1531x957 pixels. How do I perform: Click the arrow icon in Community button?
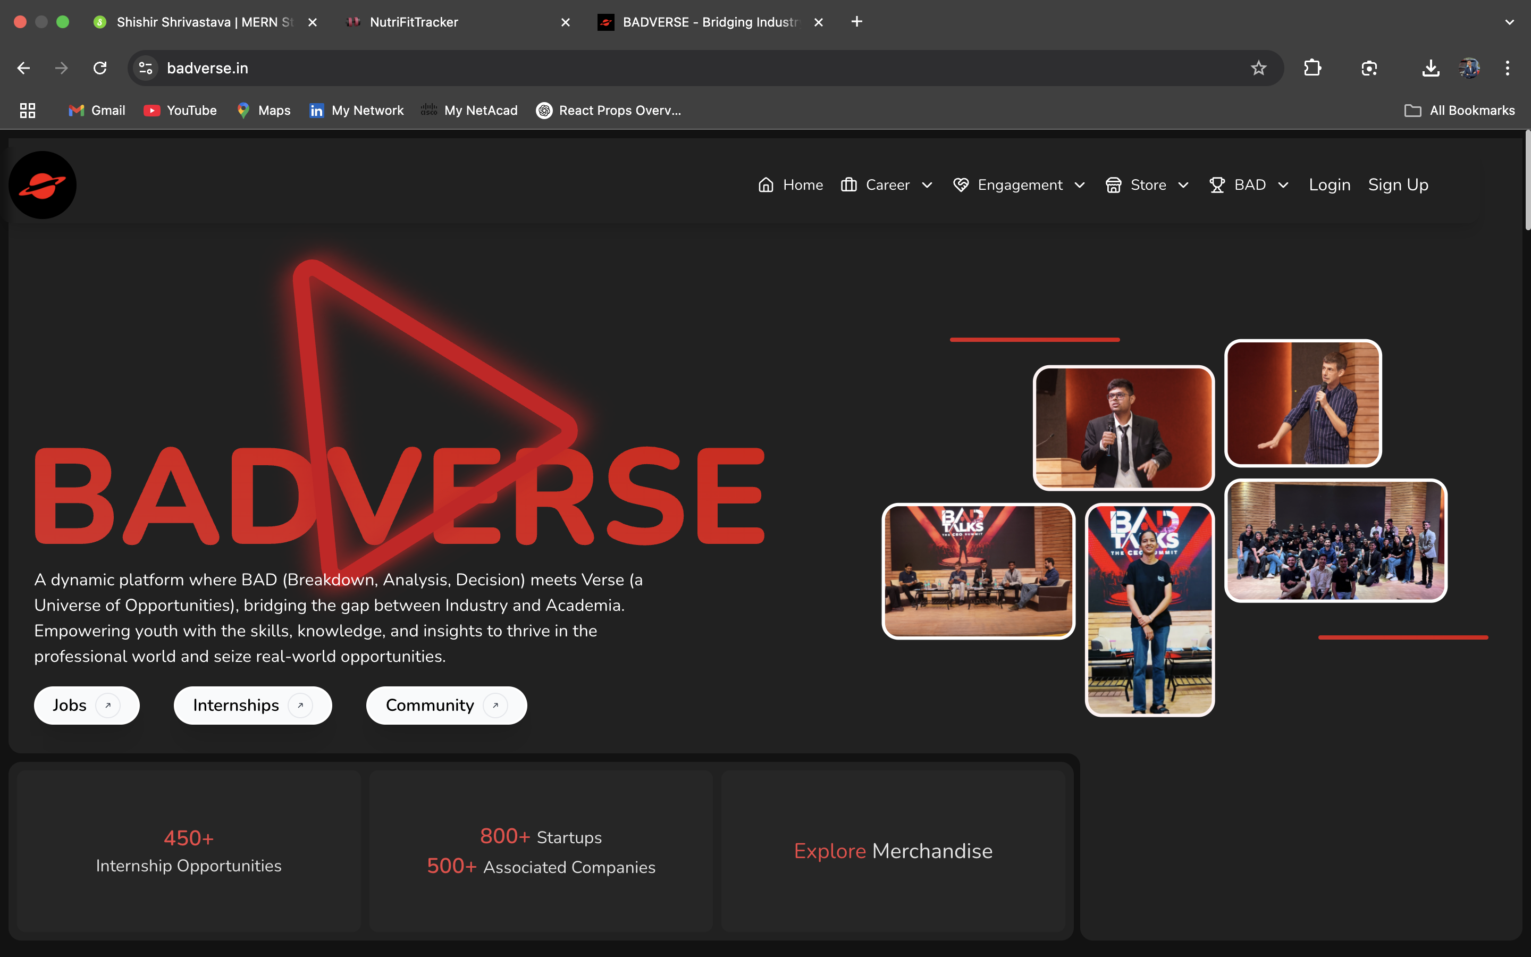pyautogui.click(x=495, y=705)
